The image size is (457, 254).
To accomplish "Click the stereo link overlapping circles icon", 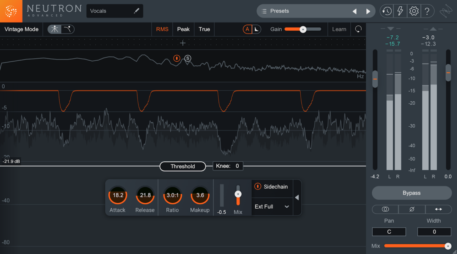I will (385, 209).
